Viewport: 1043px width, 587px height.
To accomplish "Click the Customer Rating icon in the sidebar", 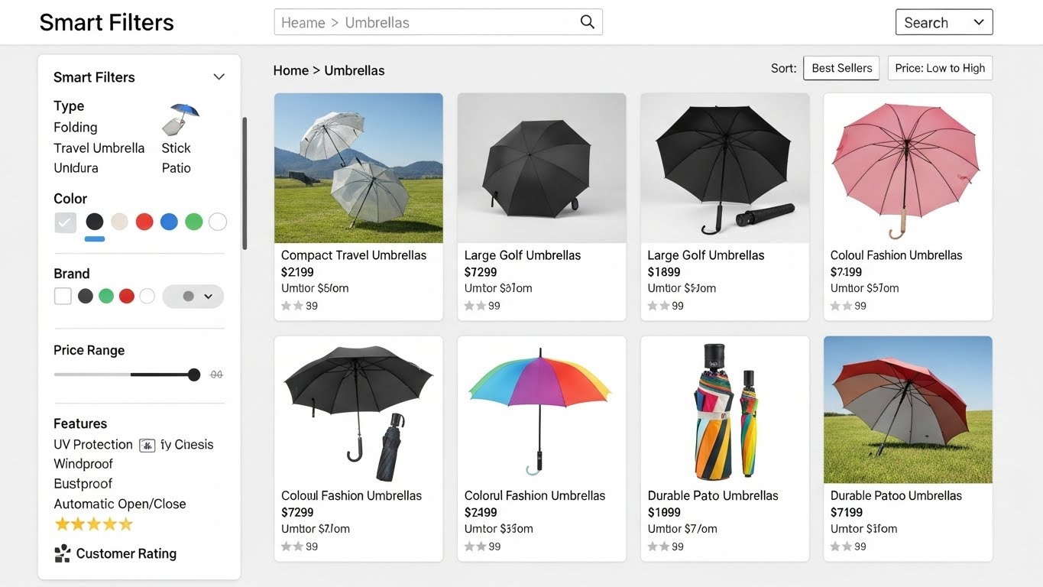I will pos(62,553).
